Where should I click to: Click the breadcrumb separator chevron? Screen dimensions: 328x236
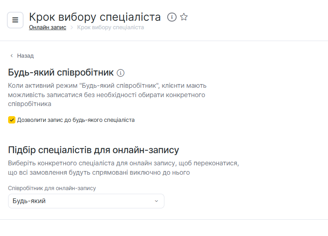point(71,28)
